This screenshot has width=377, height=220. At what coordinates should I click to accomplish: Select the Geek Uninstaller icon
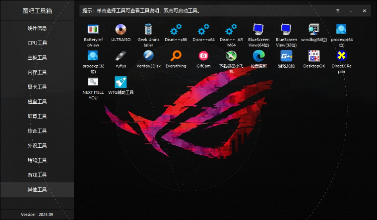148,29
